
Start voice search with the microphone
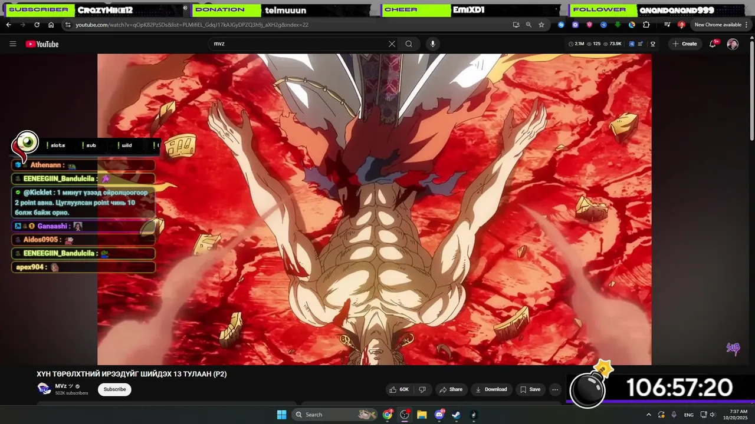point(433,44)
